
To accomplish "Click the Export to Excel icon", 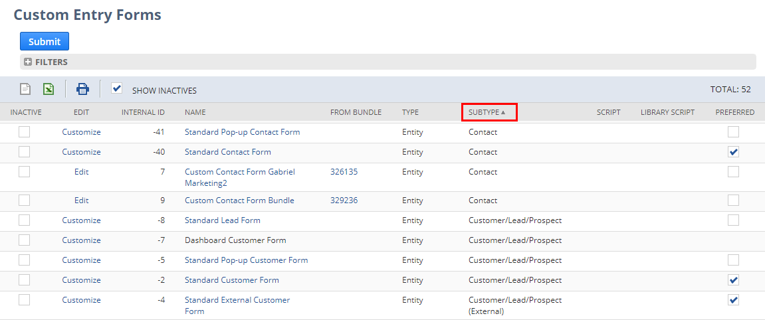I will 49,89.
